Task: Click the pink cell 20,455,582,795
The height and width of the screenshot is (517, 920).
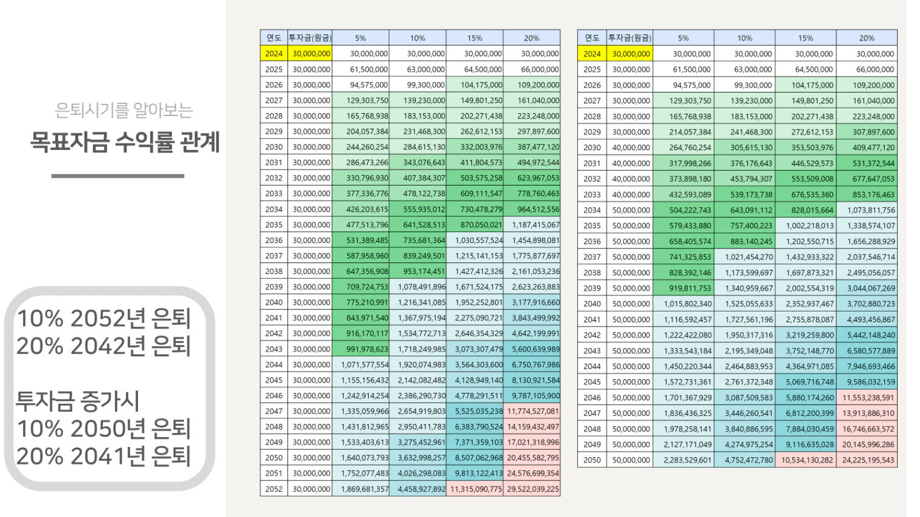Action: point(531,458)
